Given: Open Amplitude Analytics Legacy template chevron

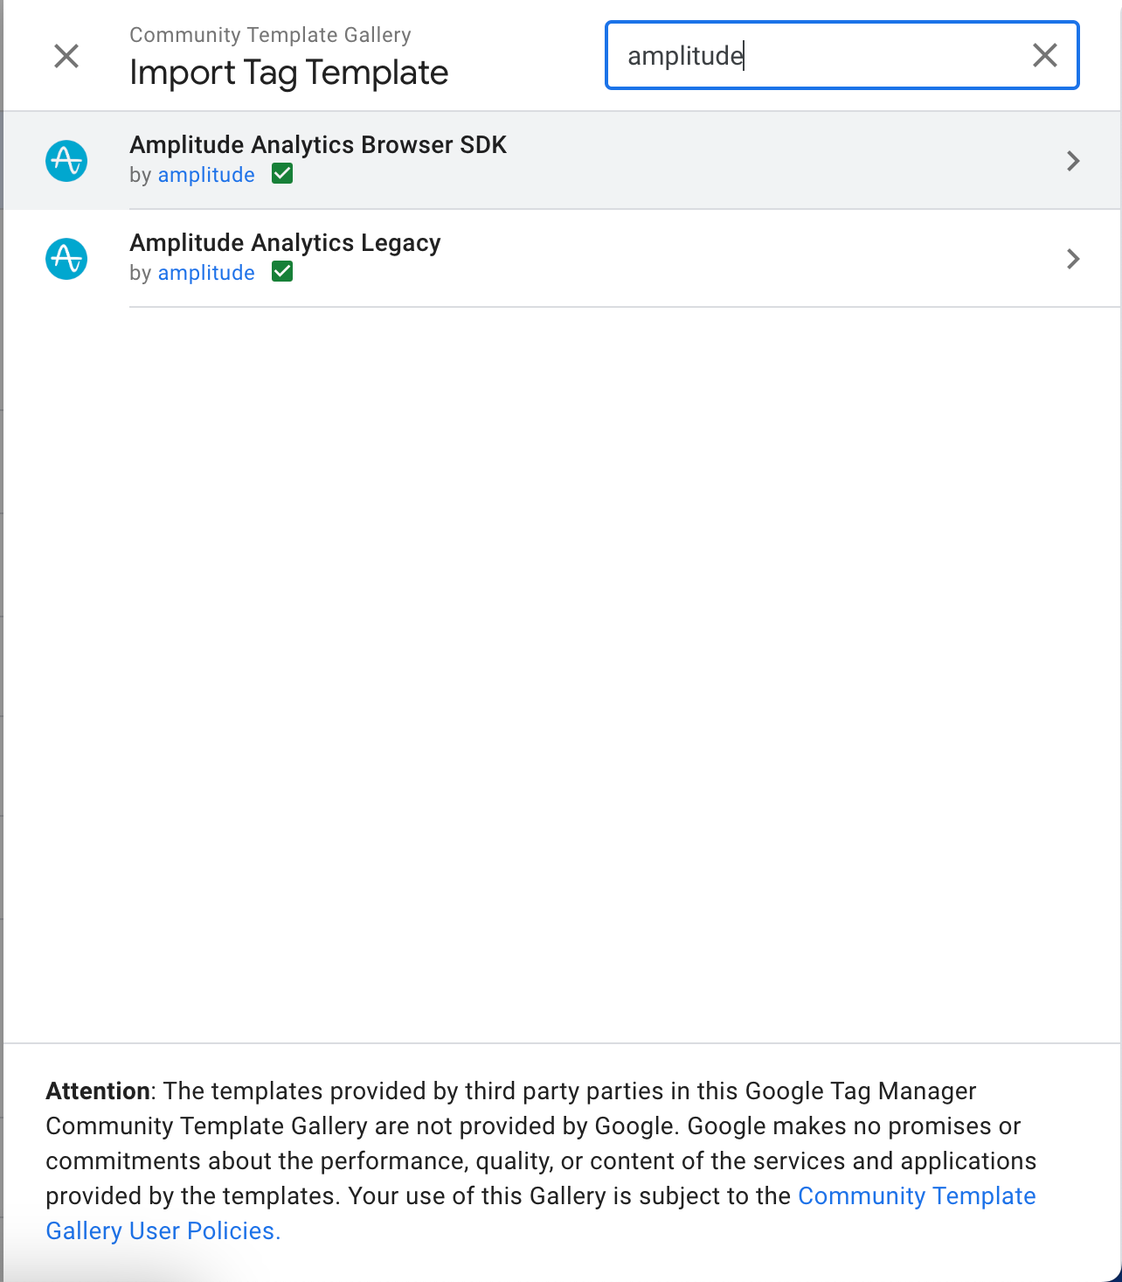Looking at the screenshot, I should (x=1074, y=259).
